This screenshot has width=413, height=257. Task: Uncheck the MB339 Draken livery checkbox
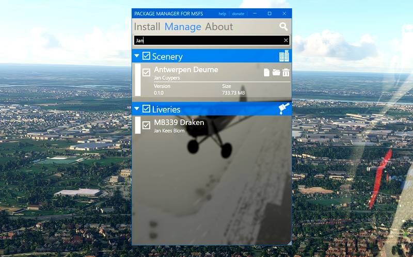pyautogui.click(x=147, y=125)
